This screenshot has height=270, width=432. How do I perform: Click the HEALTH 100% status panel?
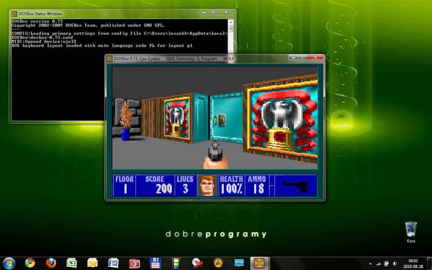point(232,185)
